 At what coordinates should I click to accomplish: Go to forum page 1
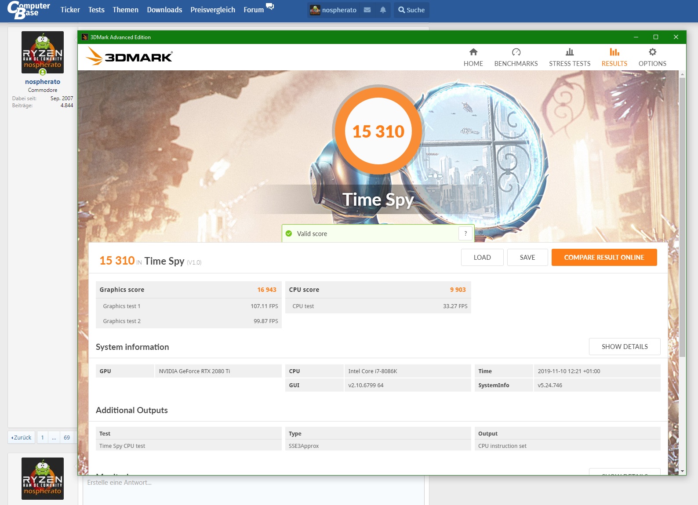[x=43, y=437]
